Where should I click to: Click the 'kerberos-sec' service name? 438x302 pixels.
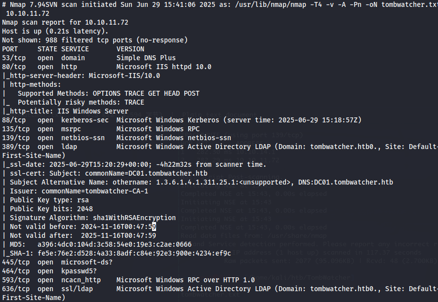point(85,120)
